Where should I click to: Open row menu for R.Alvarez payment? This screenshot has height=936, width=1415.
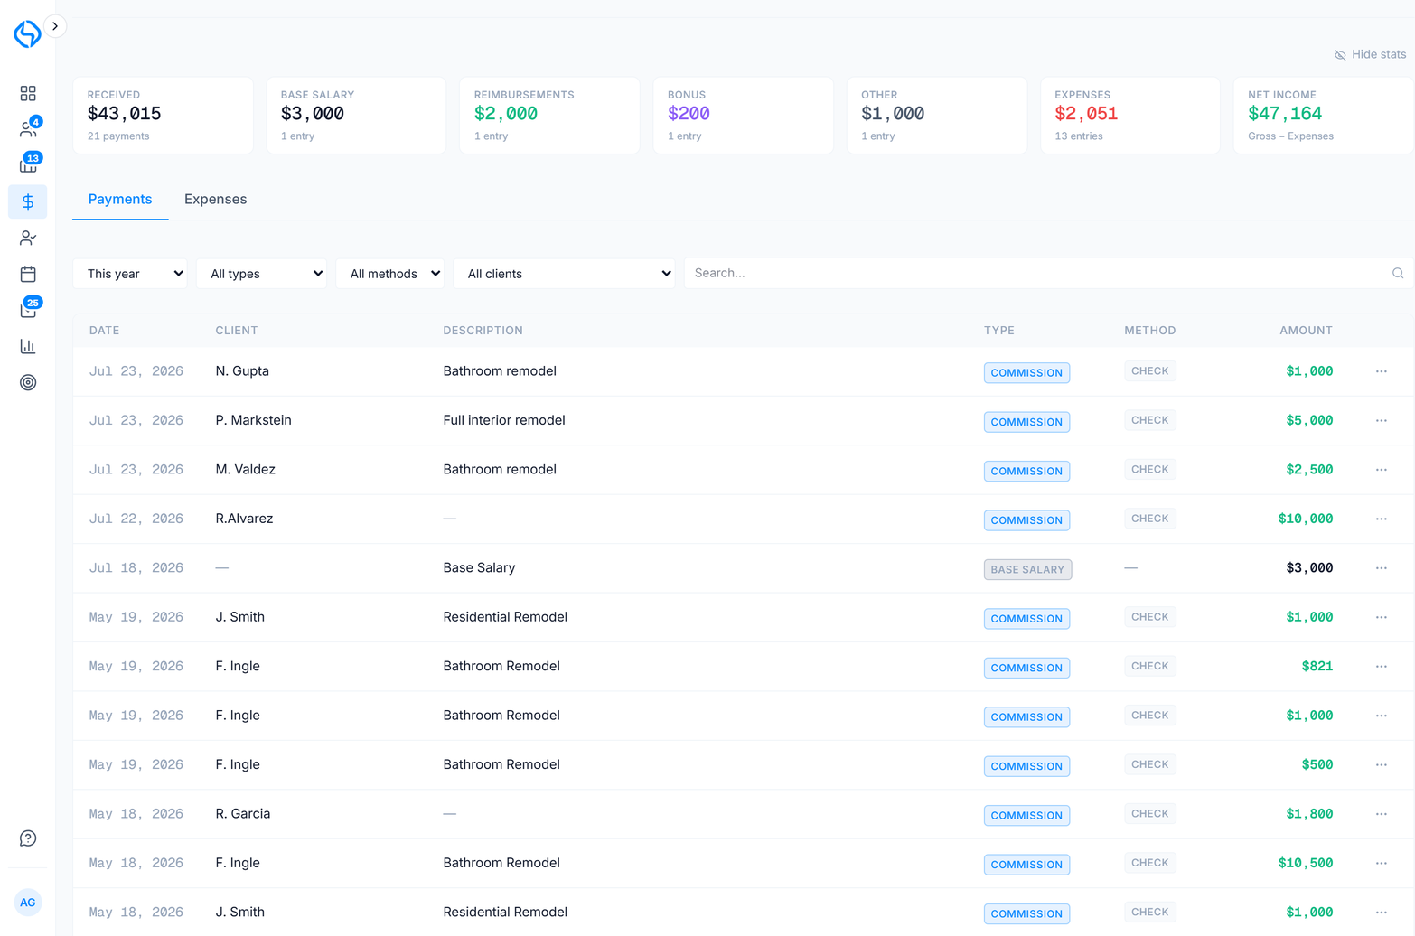pyautogui.click(x=1382, y=519)
